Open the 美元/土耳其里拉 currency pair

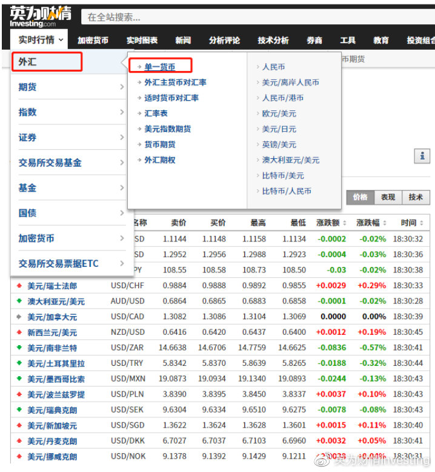[56, 363]
